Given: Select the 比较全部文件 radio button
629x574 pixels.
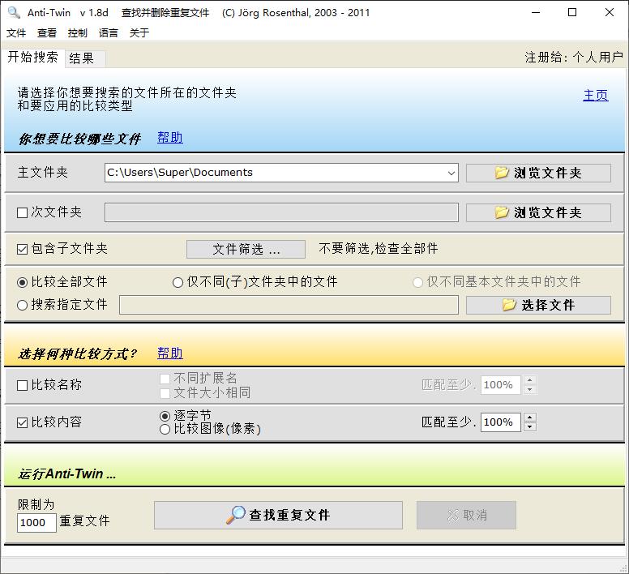Looking at the screenshot, I should [23, 282].
